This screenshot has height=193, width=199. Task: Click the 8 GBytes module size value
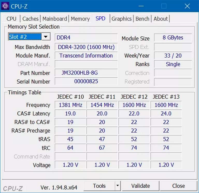173,37
